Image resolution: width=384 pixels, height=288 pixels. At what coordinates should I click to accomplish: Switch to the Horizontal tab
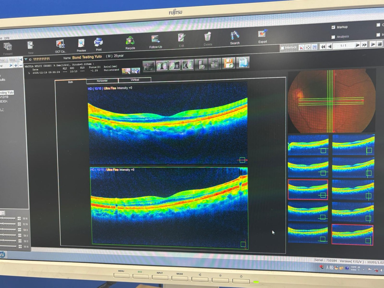point(102,81)
